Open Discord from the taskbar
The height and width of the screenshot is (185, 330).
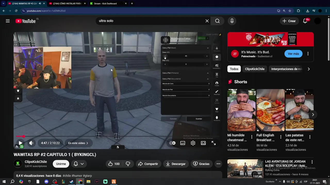(x=46, y=182)
